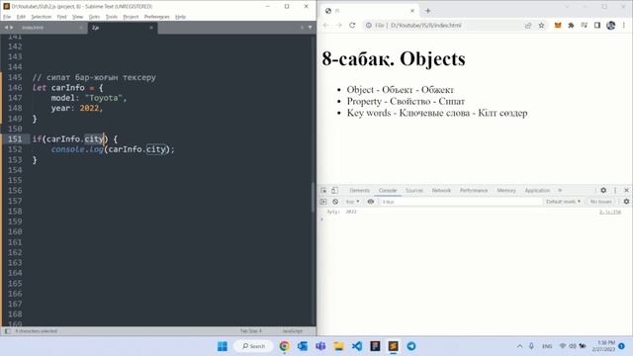Open the Chrome three-dot menu

click(624, 26)
